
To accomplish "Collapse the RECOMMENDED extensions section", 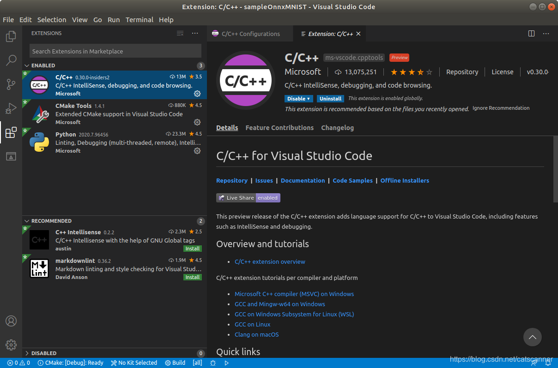I will [x=114, y=221].
